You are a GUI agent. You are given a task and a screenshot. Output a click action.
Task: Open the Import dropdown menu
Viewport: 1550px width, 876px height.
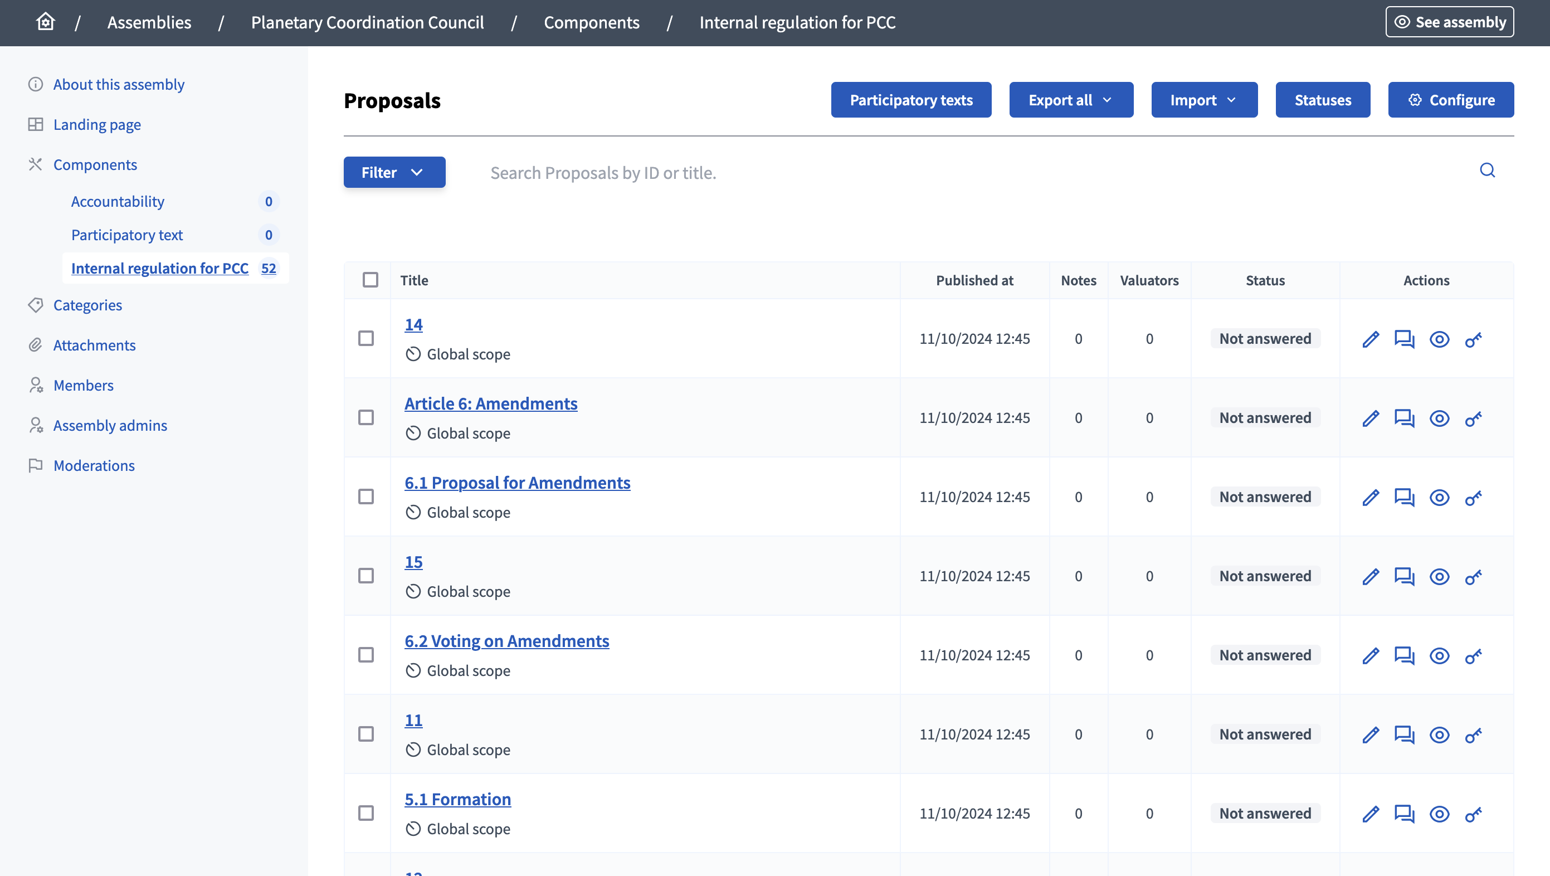coord(1203,100)
